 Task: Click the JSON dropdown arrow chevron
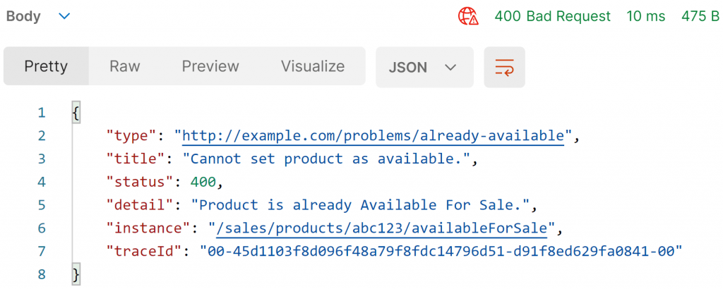(x=450, y=68)
